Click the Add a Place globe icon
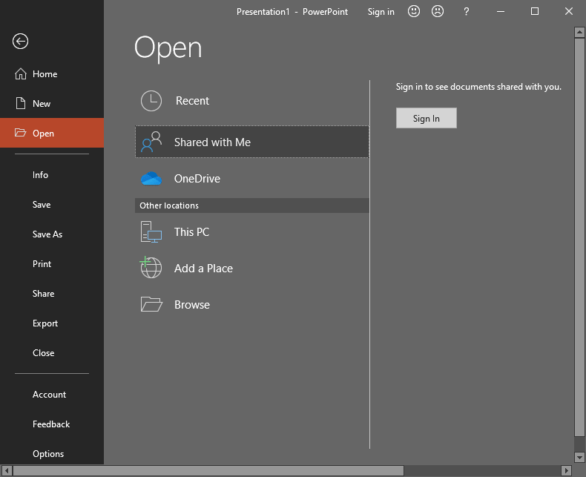 151,268
